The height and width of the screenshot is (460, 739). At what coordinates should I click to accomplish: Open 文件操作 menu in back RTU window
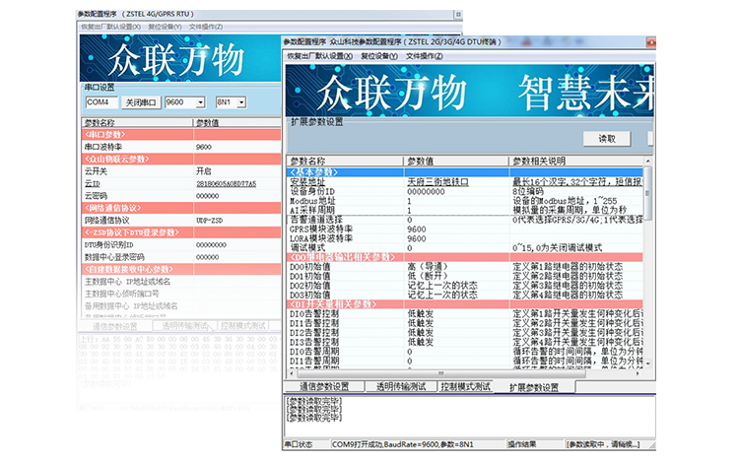[206, 27]
